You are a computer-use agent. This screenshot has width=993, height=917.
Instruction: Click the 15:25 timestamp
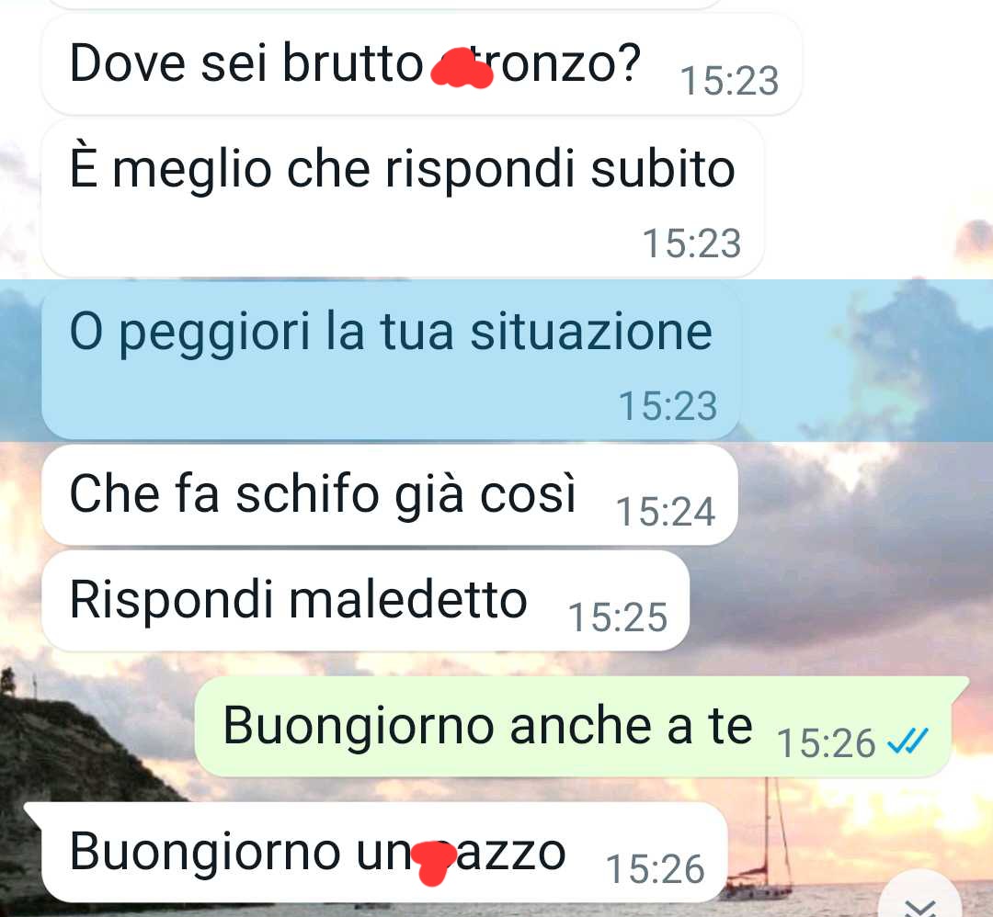[618, 617]
